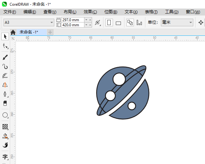Add a new document with plus tab
The image size is (205, 164).
tap(50, 32)
